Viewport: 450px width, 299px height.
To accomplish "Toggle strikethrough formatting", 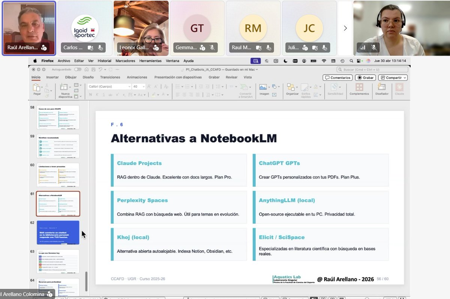I will pyautogui.click(x=111, y=95).
